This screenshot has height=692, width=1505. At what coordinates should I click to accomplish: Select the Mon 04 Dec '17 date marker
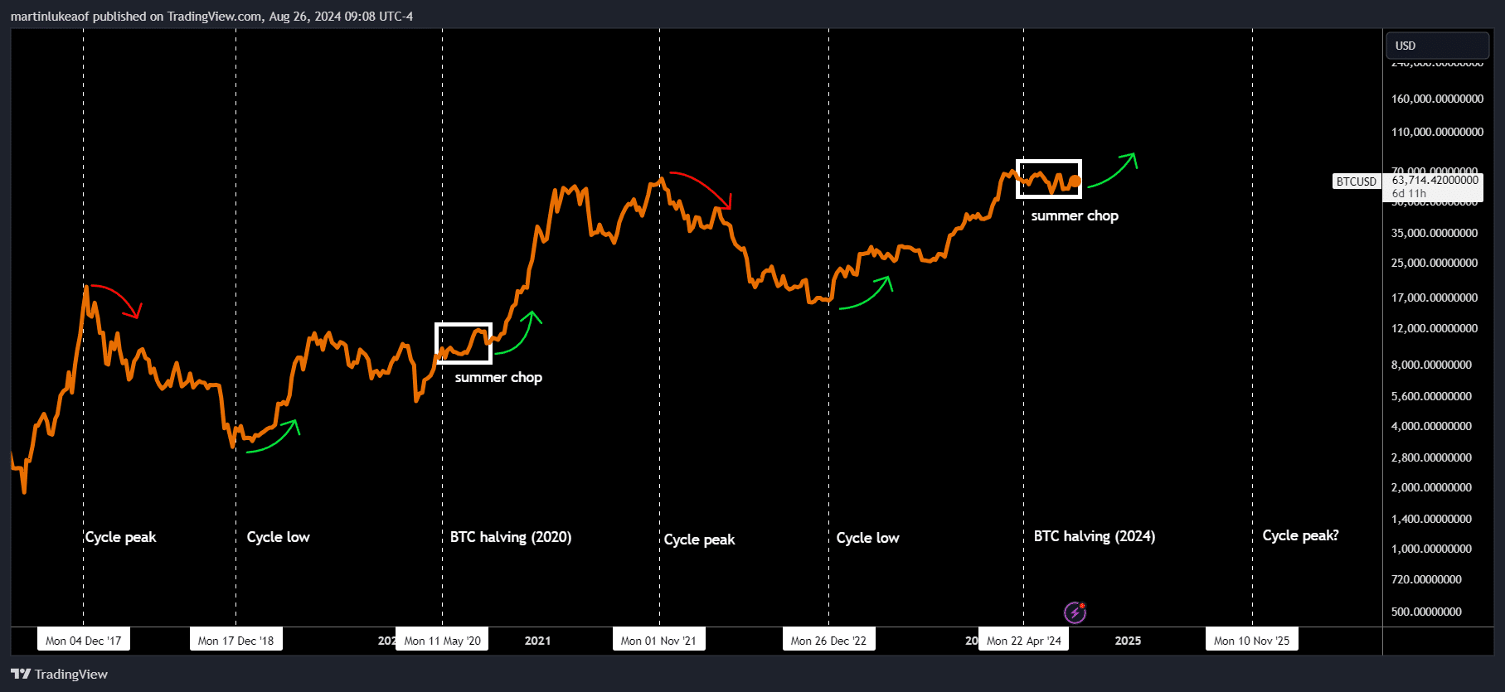point(83,640)
